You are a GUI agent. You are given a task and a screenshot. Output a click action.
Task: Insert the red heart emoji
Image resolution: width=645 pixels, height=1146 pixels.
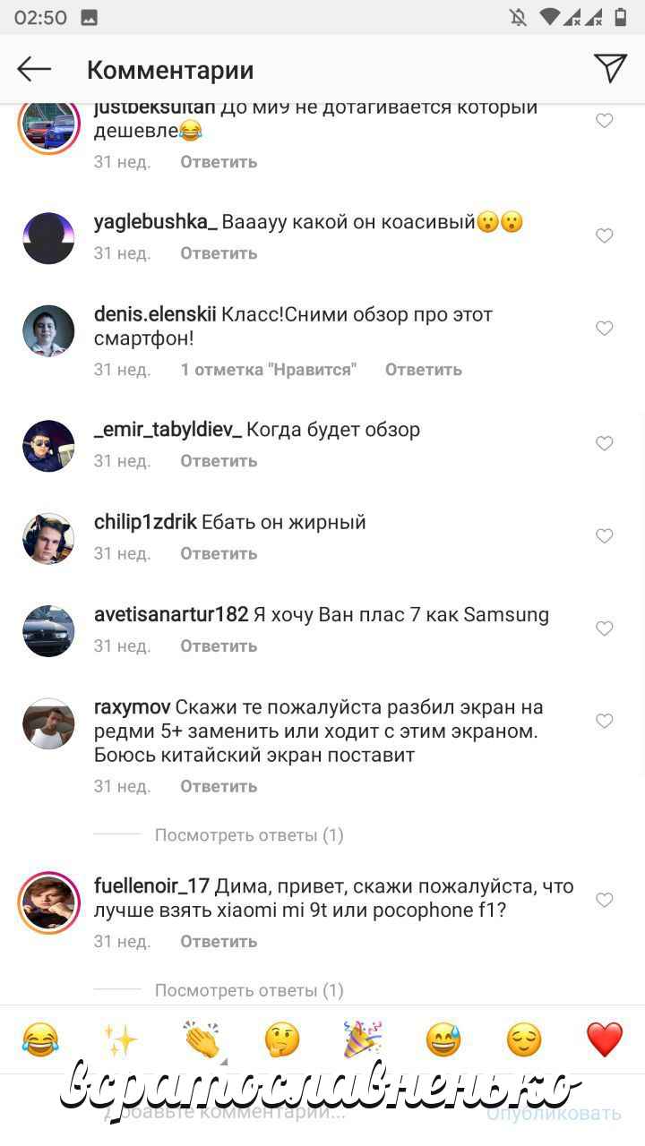[x=605, y=1039]
